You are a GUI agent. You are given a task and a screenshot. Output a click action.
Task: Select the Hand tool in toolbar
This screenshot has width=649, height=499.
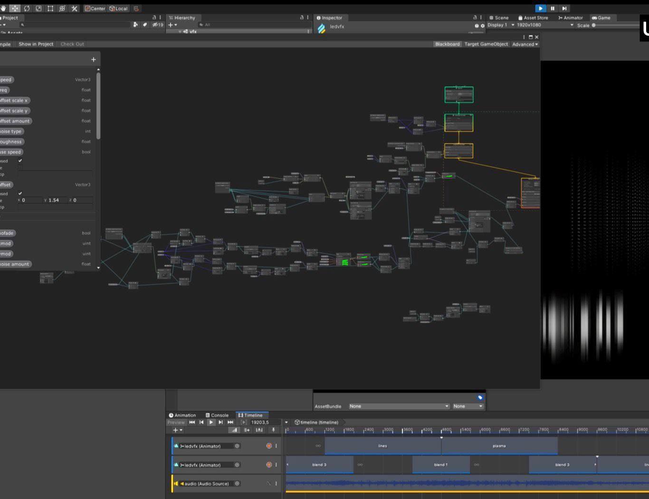tap(4, 9)
